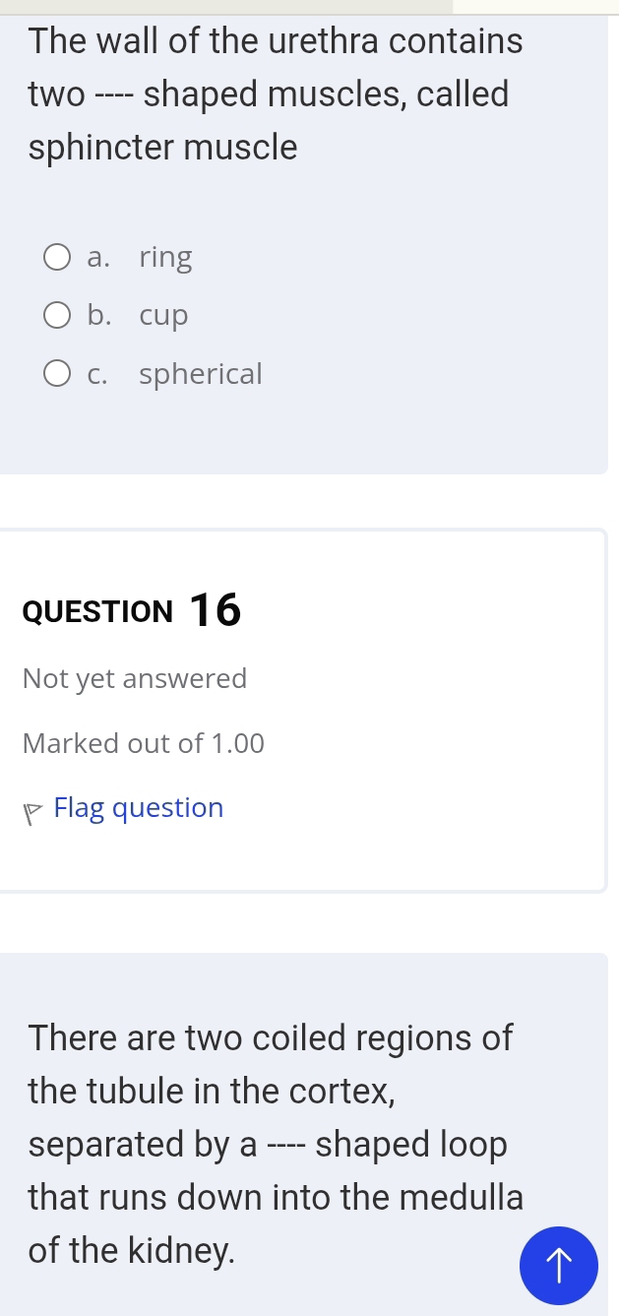Click the 'sphincter muscle' line of text
The height and width of the screenshot is (1316, 619).
tap(163, 148)
